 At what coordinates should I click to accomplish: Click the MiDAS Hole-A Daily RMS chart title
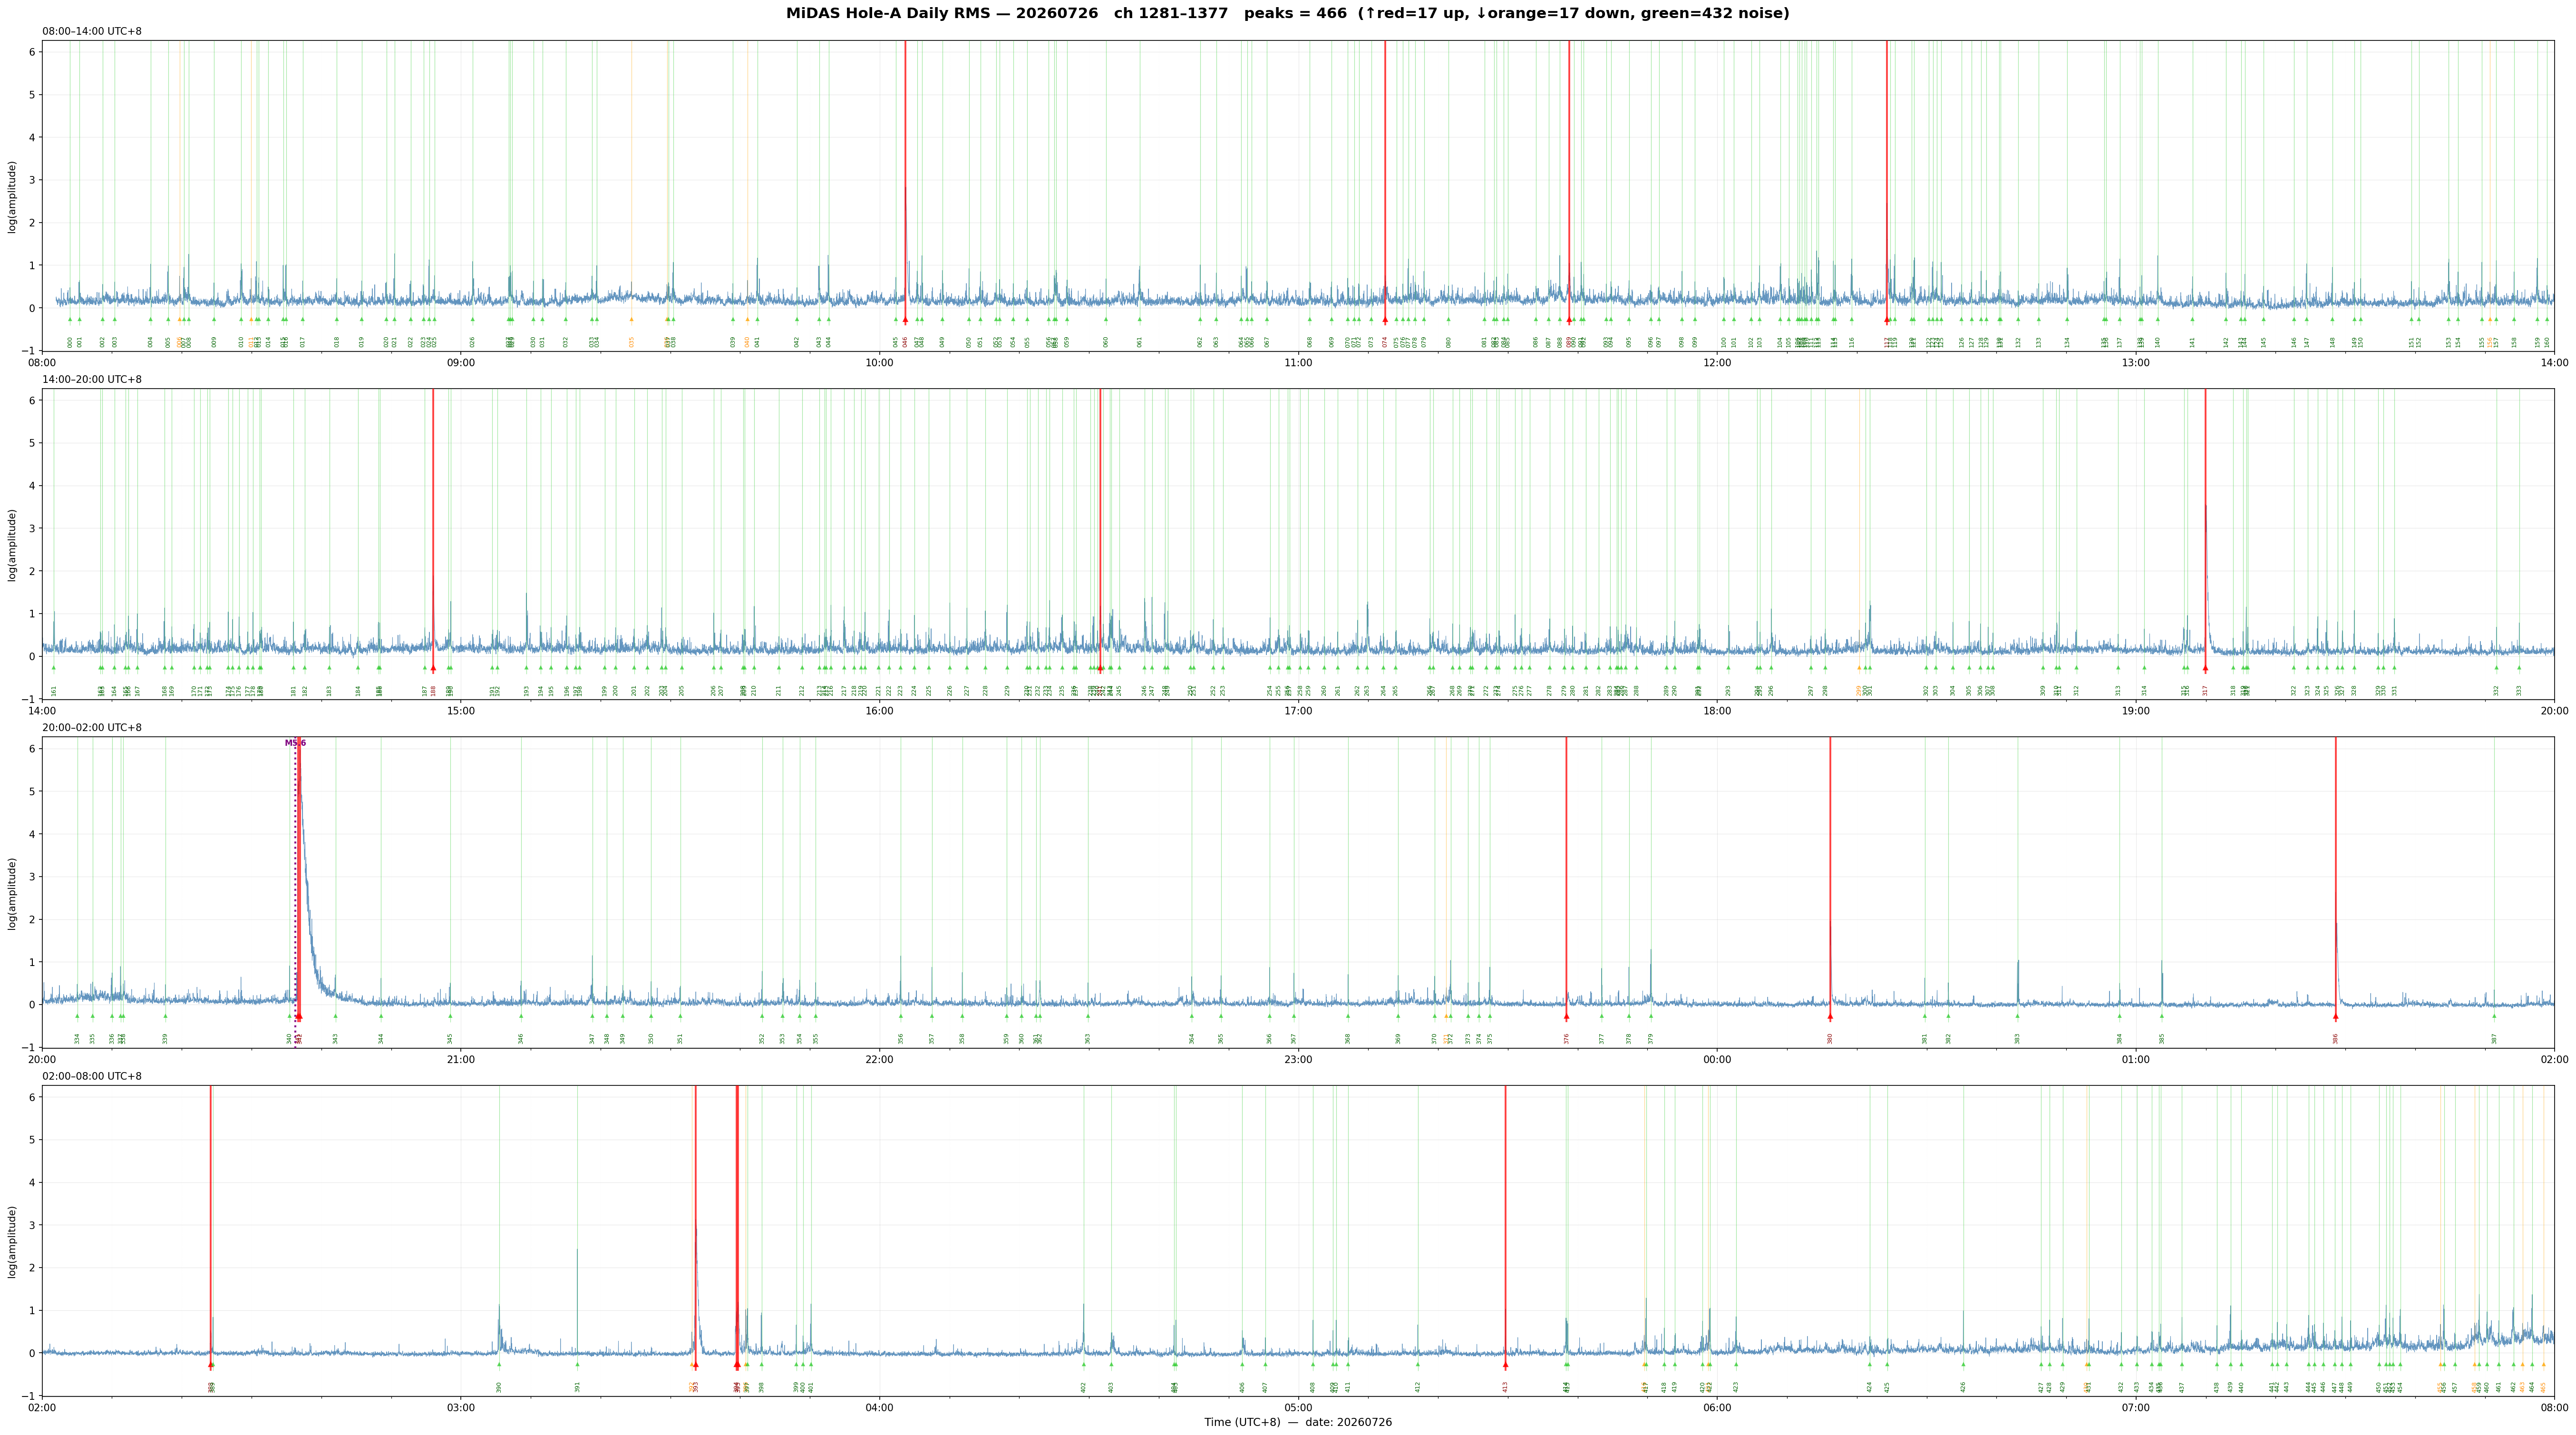(x=1288, y=14)
